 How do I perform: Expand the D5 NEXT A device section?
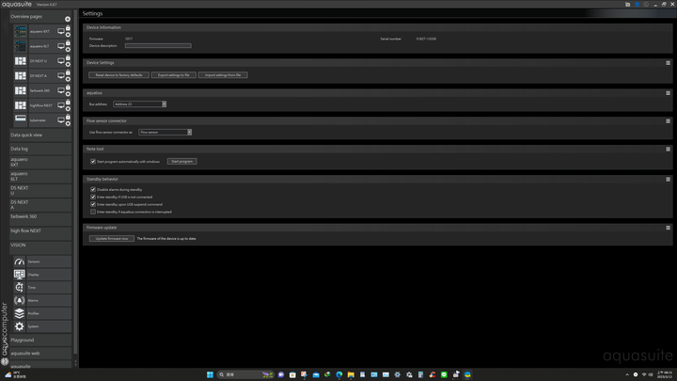(40, 205)
